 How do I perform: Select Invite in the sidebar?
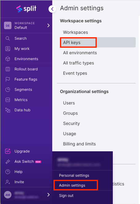click(x=19, y=182)
